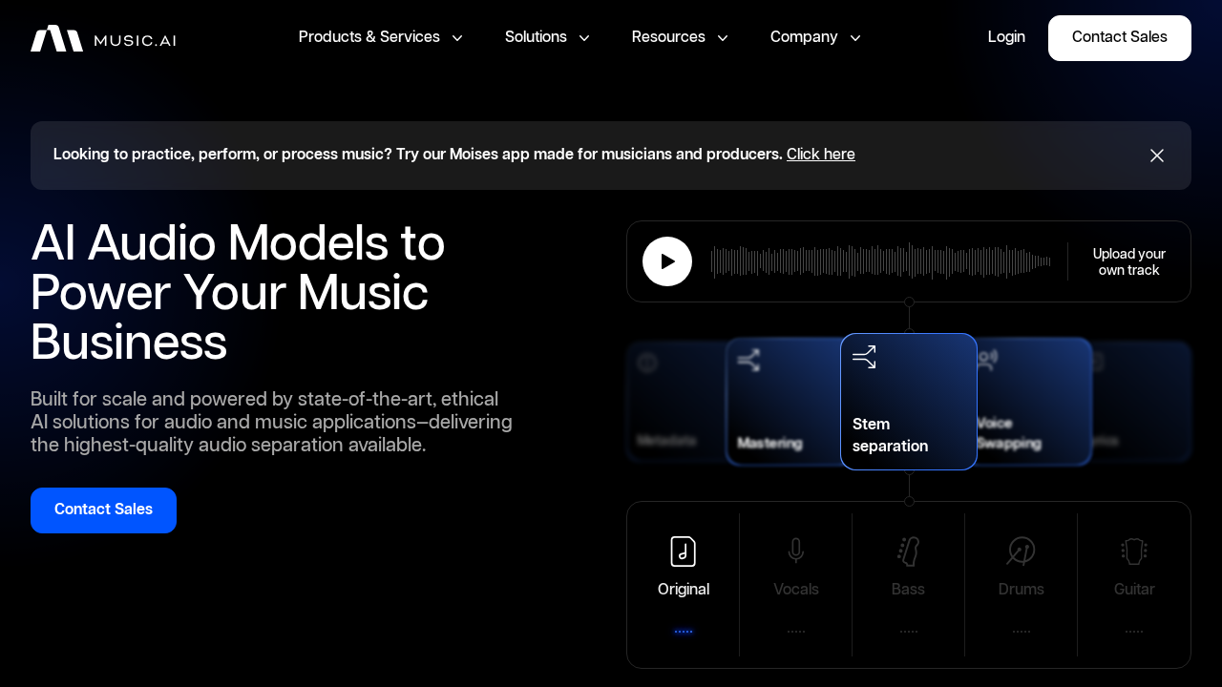Follow the Click here link for Moises app

tap(820, 155)
